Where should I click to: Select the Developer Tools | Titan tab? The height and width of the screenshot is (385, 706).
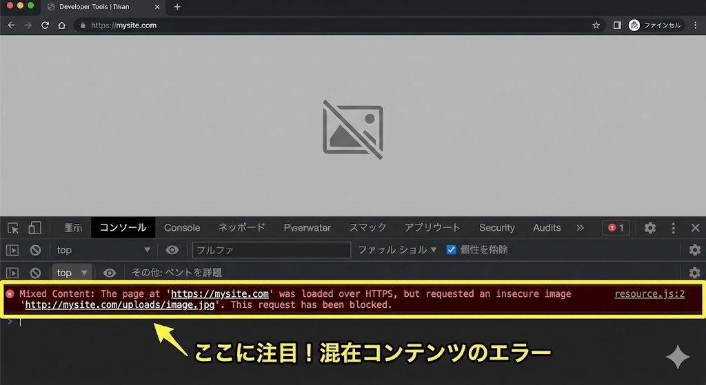tap(103, 7)
